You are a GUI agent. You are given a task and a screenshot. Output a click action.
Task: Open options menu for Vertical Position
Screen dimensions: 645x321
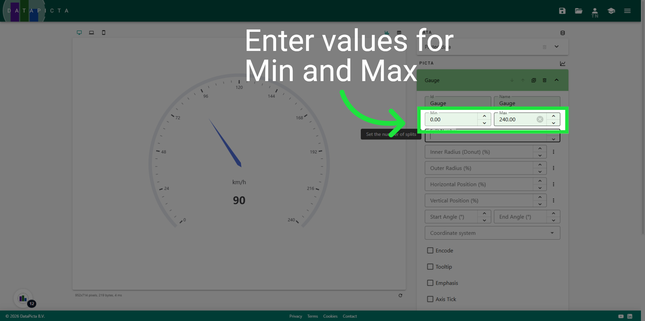pyautogui.click(x=554, y=200)
